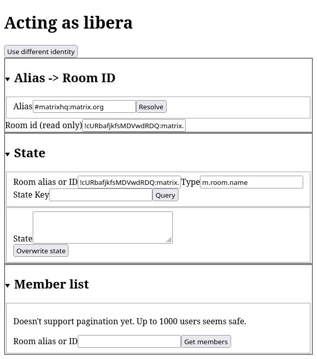Select the read-only Room id field
This screenshot has width=317, height=359.
coord(134,126)
